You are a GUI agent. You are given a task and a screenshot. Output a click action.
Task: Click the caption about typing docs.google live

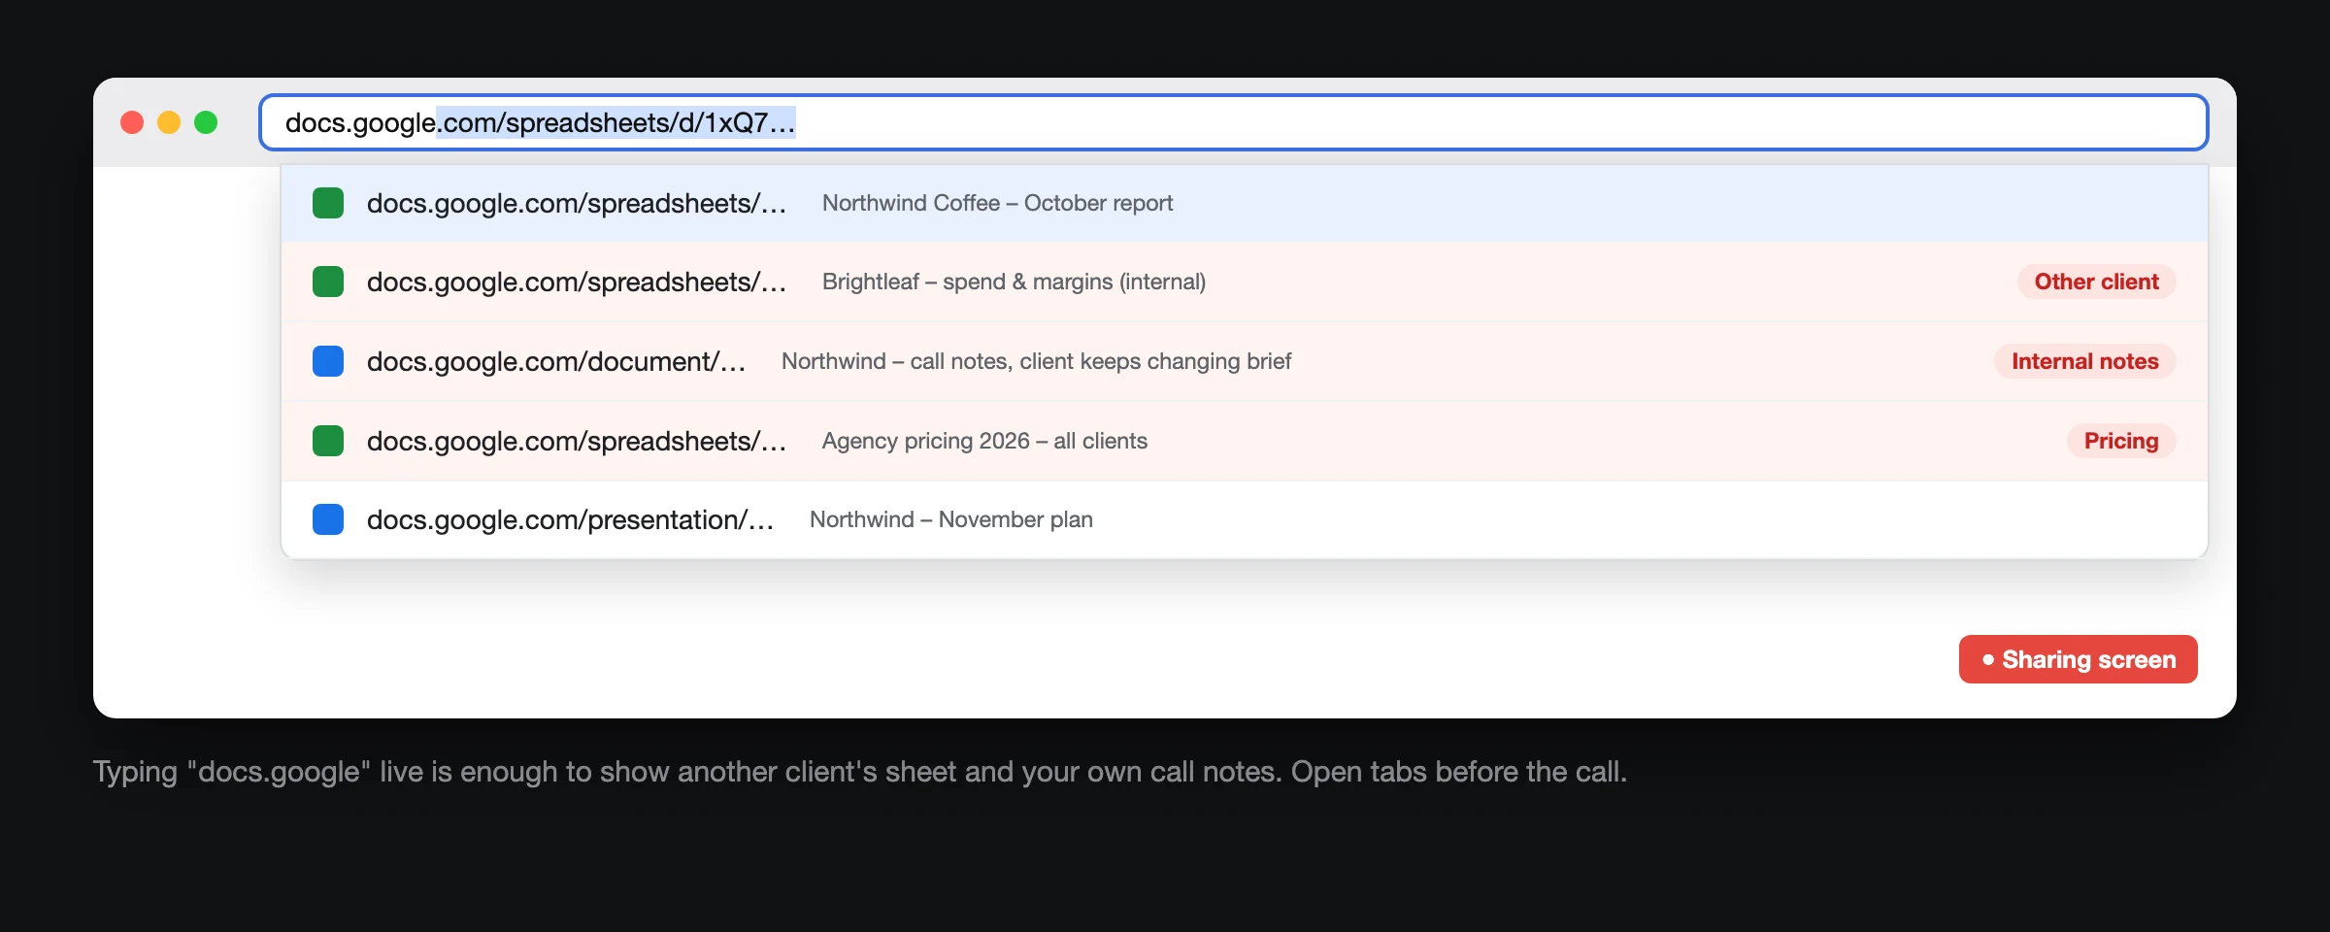click(859, 772)
